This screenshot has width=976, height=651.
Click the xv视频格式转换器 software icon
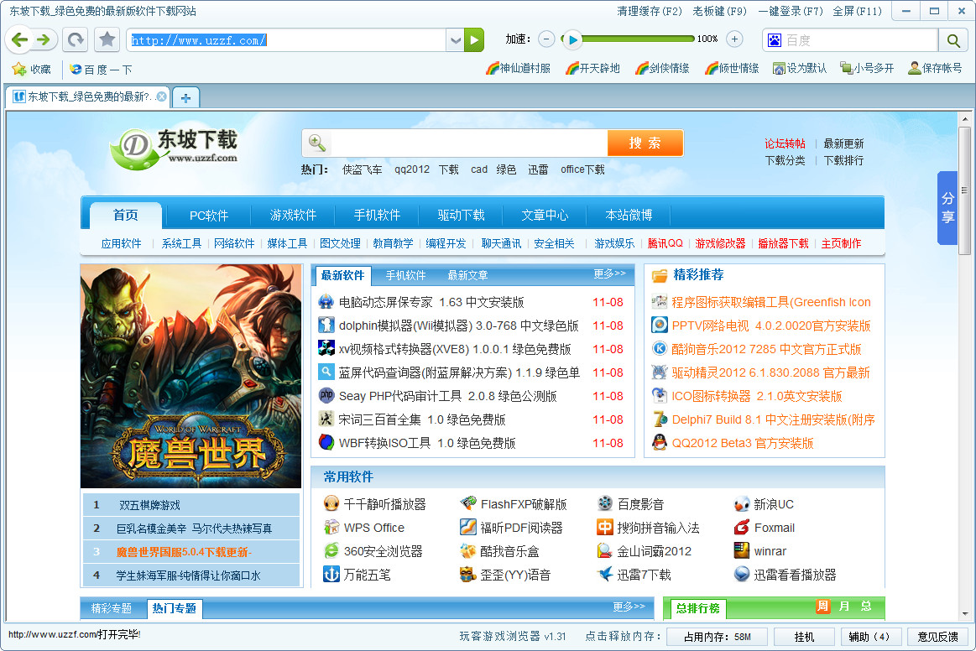(x=326, y=348)
